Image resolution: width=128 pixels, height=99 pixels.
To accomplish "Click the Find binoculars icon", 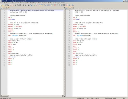I will [x=29, y=5].
